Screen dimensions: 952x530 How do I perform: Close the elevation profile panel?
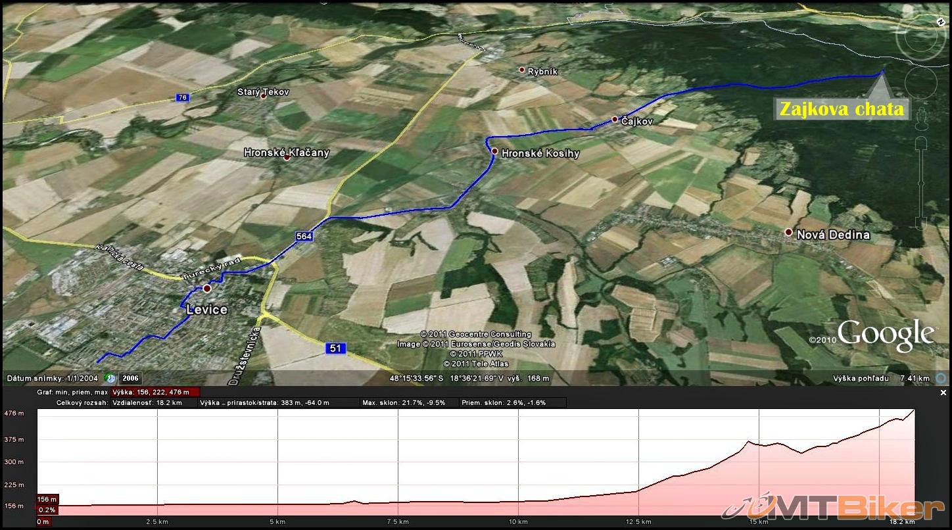943,393
